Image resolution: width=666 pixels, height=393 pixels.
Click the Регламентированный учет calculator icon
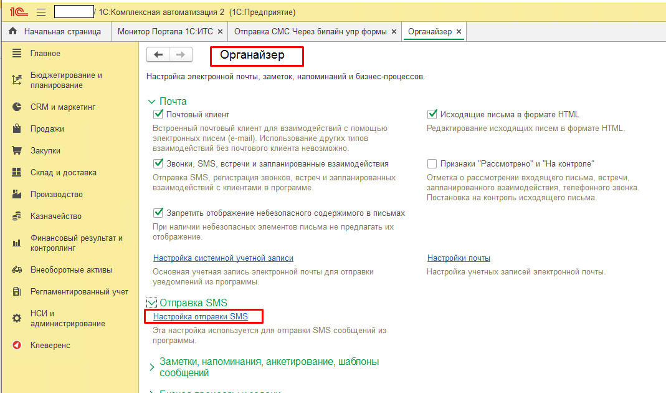(x=17, y=291)
